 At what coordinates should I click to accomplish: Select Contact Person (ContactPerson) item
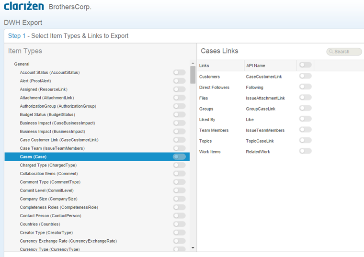tap(51, 216)
